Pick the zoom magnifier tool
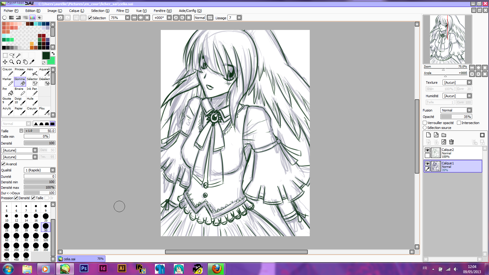Image resolution: width=489 pixels, height=275 pixels. point(12,62)
